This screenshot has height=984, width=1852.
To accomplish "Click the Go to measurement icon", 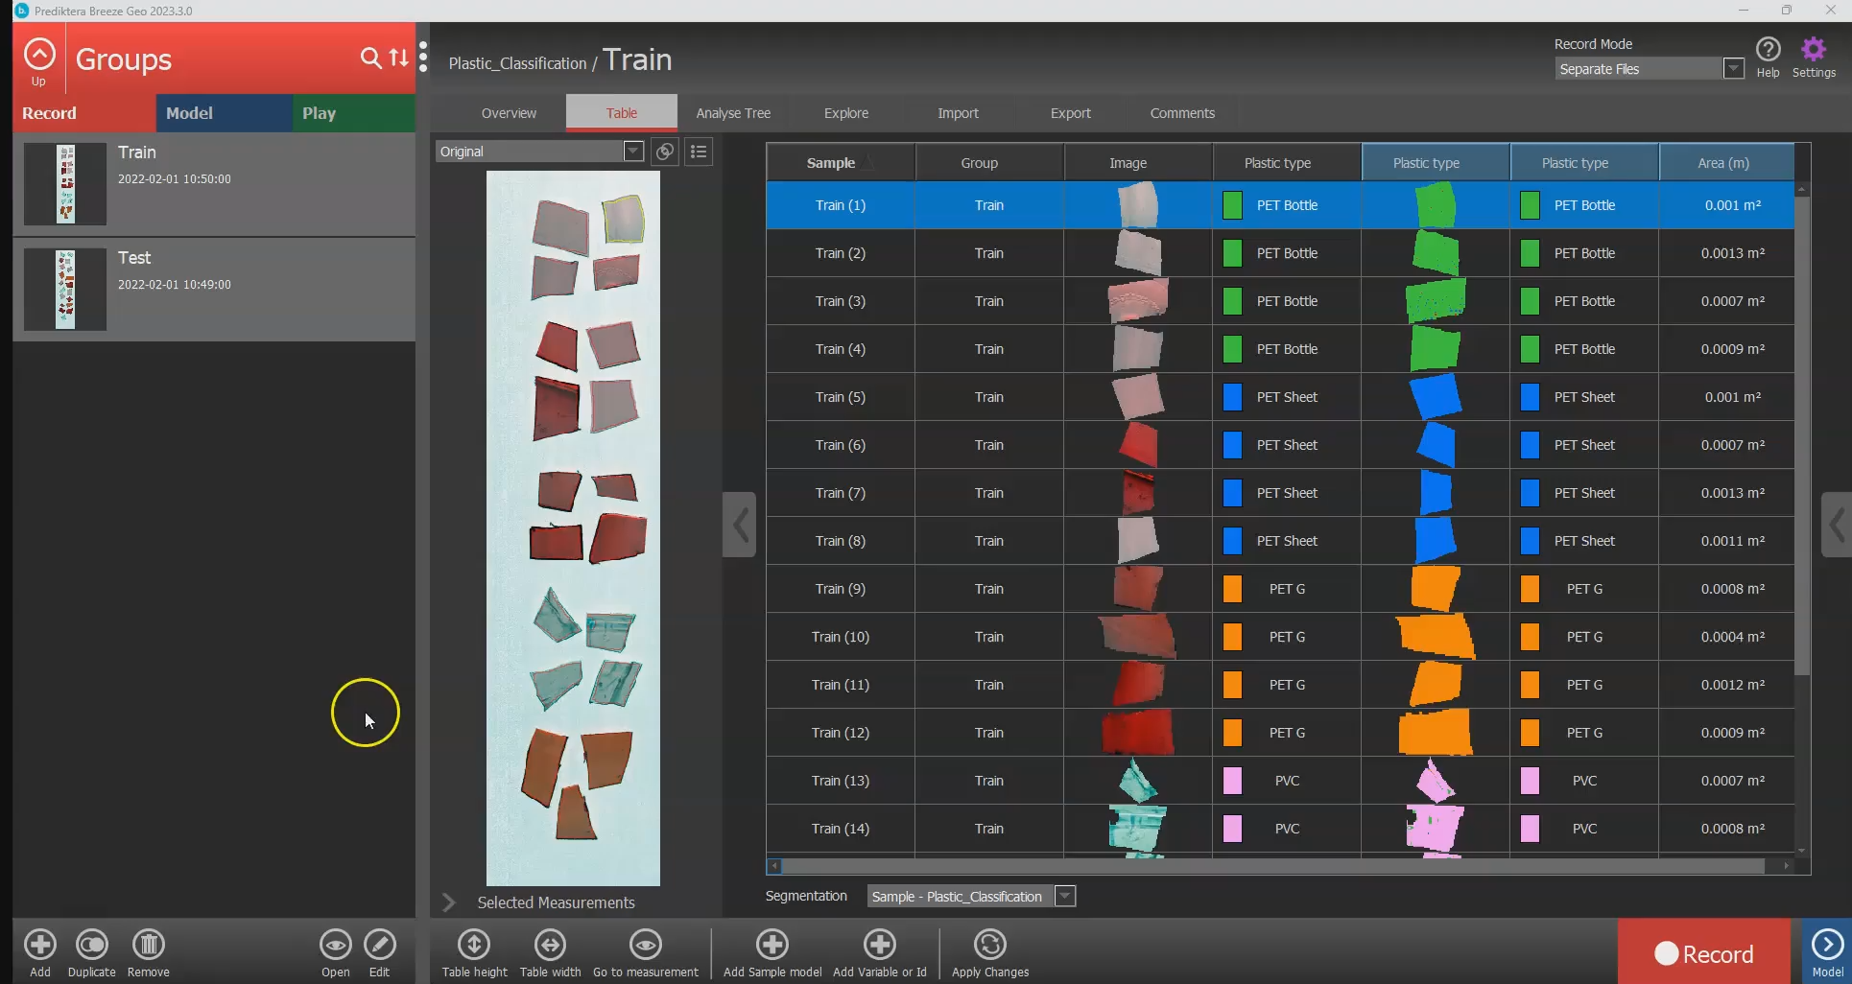I will (645, 946).
